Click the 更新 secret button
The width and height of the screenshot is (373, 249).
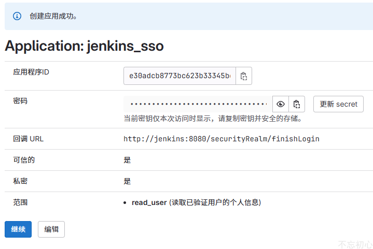click(x=338, y=104)
